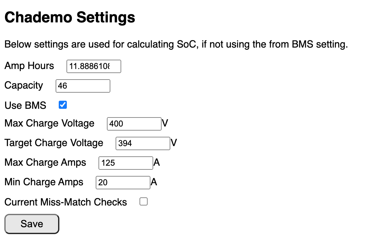Click the "Capacity" text label
Image resolution: width=381 pixels, height=235 pixels.
point(24,85)
